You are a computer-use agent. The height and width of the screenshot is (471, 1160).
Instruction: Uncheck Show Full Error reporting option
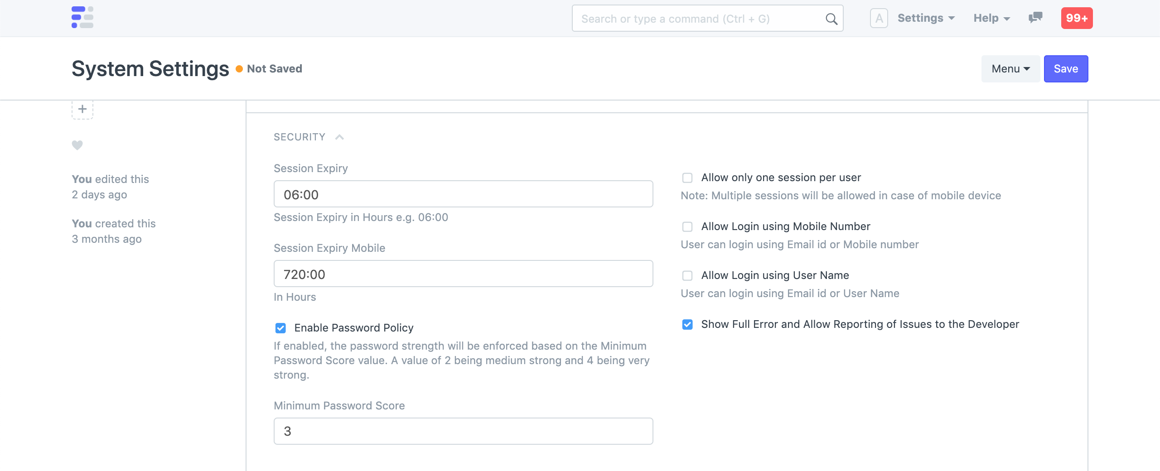(687, 324)
